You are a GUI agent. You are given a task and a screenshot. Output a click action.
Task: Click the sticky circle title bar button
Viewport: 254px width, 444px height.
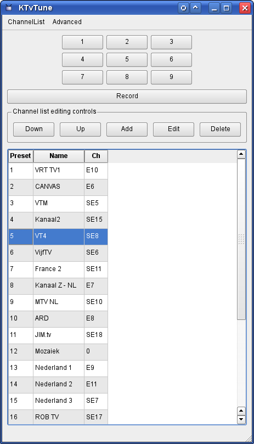(183, 8)
